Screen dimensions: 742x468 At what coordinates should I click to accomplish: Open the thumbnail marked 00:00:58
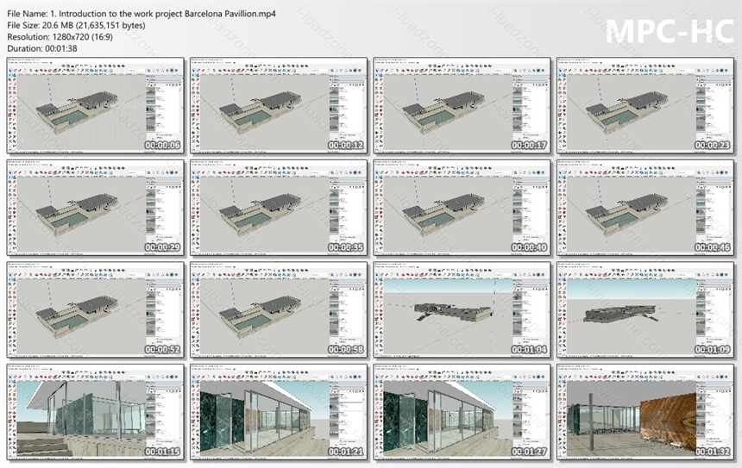[x=279, y=309]
